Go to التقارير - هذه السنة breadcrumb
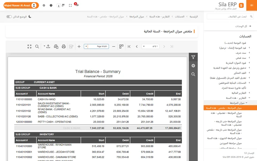This screenshot has width=257, height=161. pyautogui.click(x=159, y=17)
